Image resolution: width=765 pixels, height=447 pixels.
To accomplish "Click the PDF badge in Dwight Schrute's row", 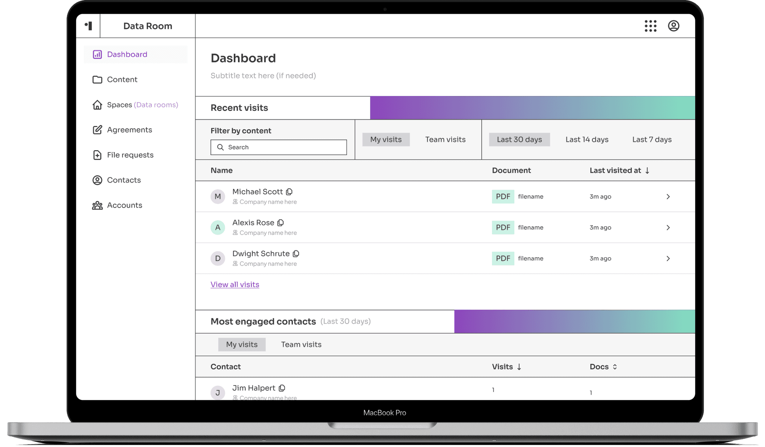I will click(x=503, y=258).
